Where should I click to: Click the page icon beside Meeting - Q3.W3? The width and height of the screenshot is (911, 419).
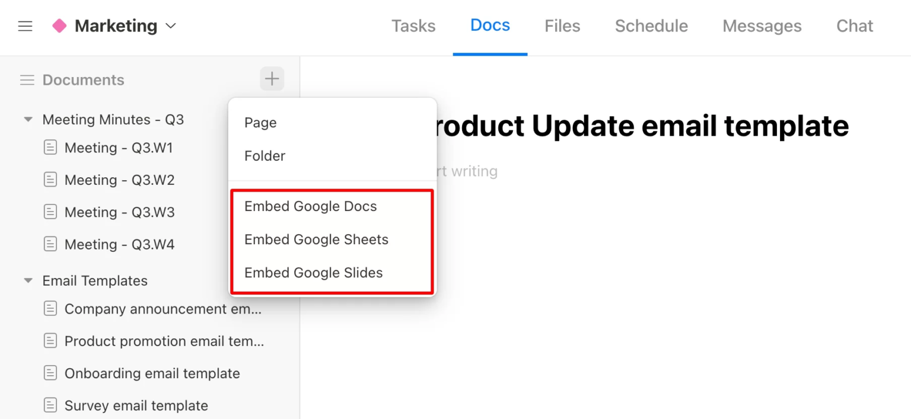(x=51, y=212)
